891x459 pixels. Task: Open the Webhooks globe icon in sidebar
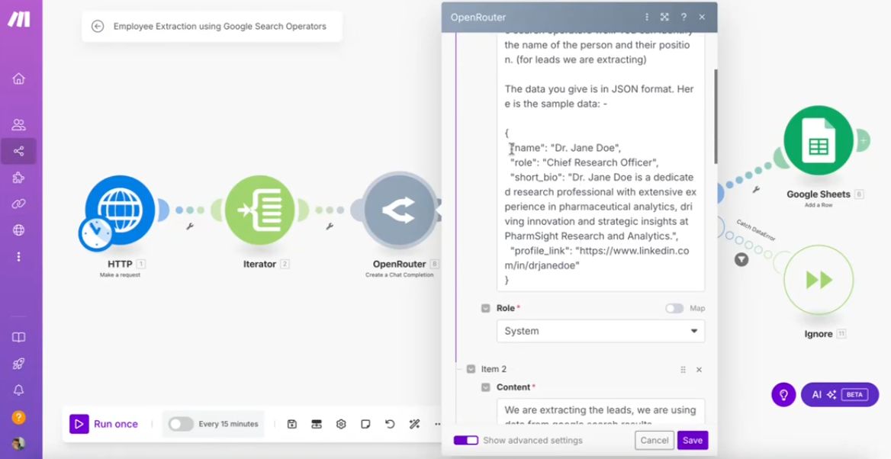(19, 230)
